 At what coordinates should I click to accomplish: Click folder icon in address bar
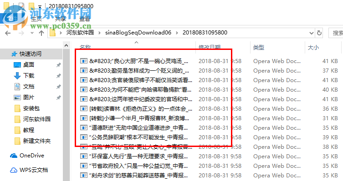pyautogui.click(x=52, y=33)
